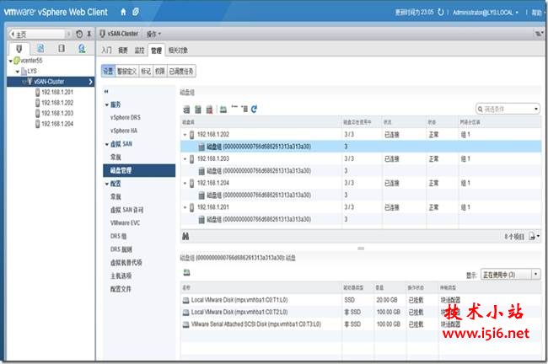
Task: Collapse the 配置 section
Action: coord(107,184)
